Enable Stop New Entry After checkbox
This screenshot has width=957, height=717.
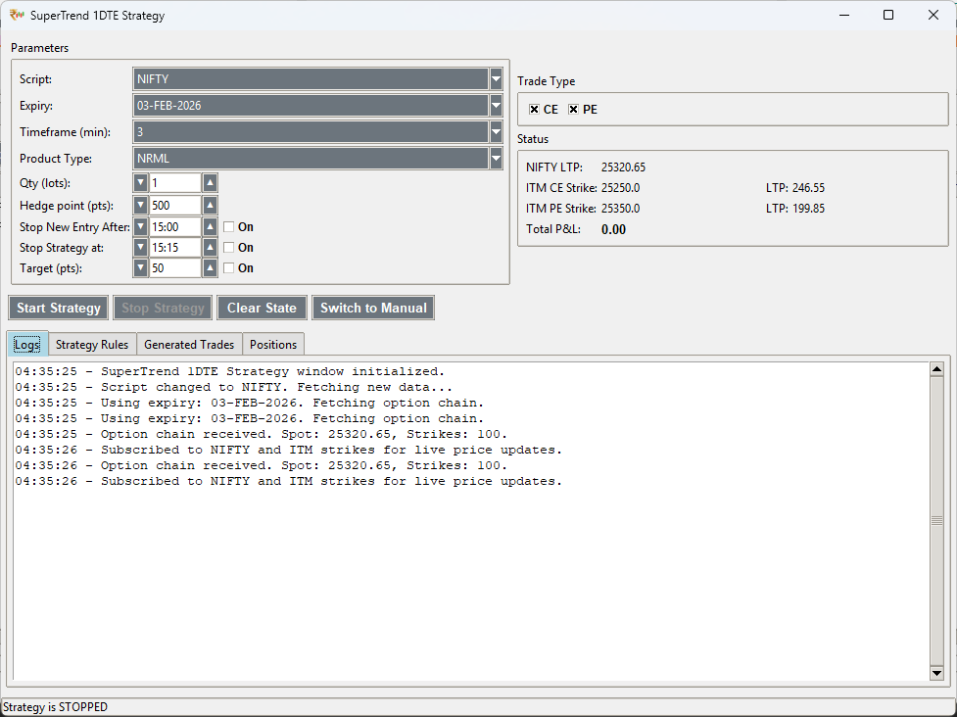(x=228, y=227)
